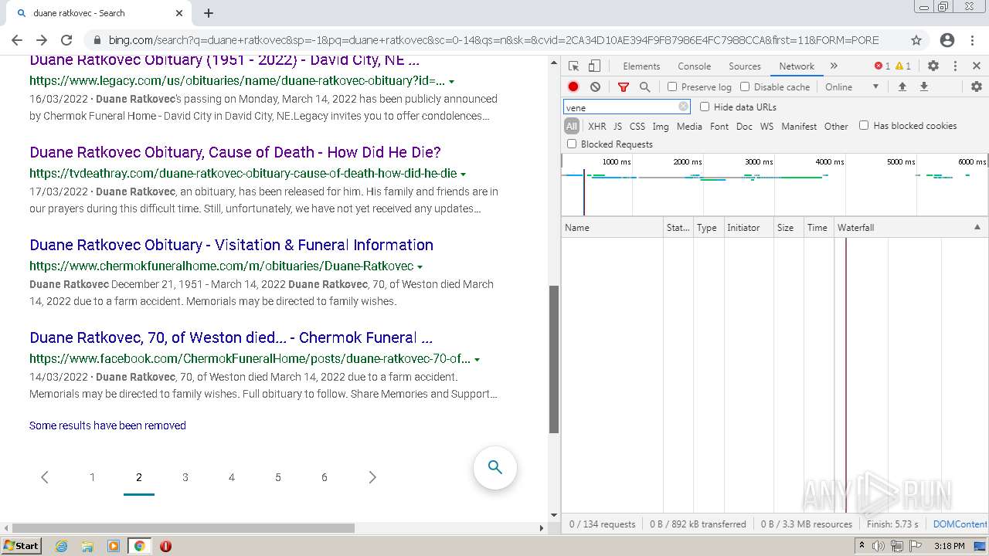Image resolution: width=989 pixels, height=556 pixels.
Task: Open the Chrome profile avatar
Action: click(x=947, y=40)
